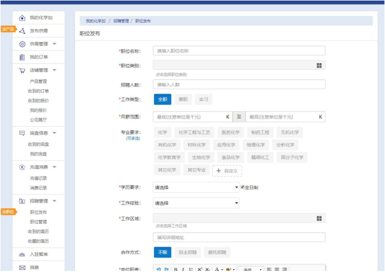Collapse the 招聘管理 sidebar section
Screen dimensions: 385x272
point(55,201)
